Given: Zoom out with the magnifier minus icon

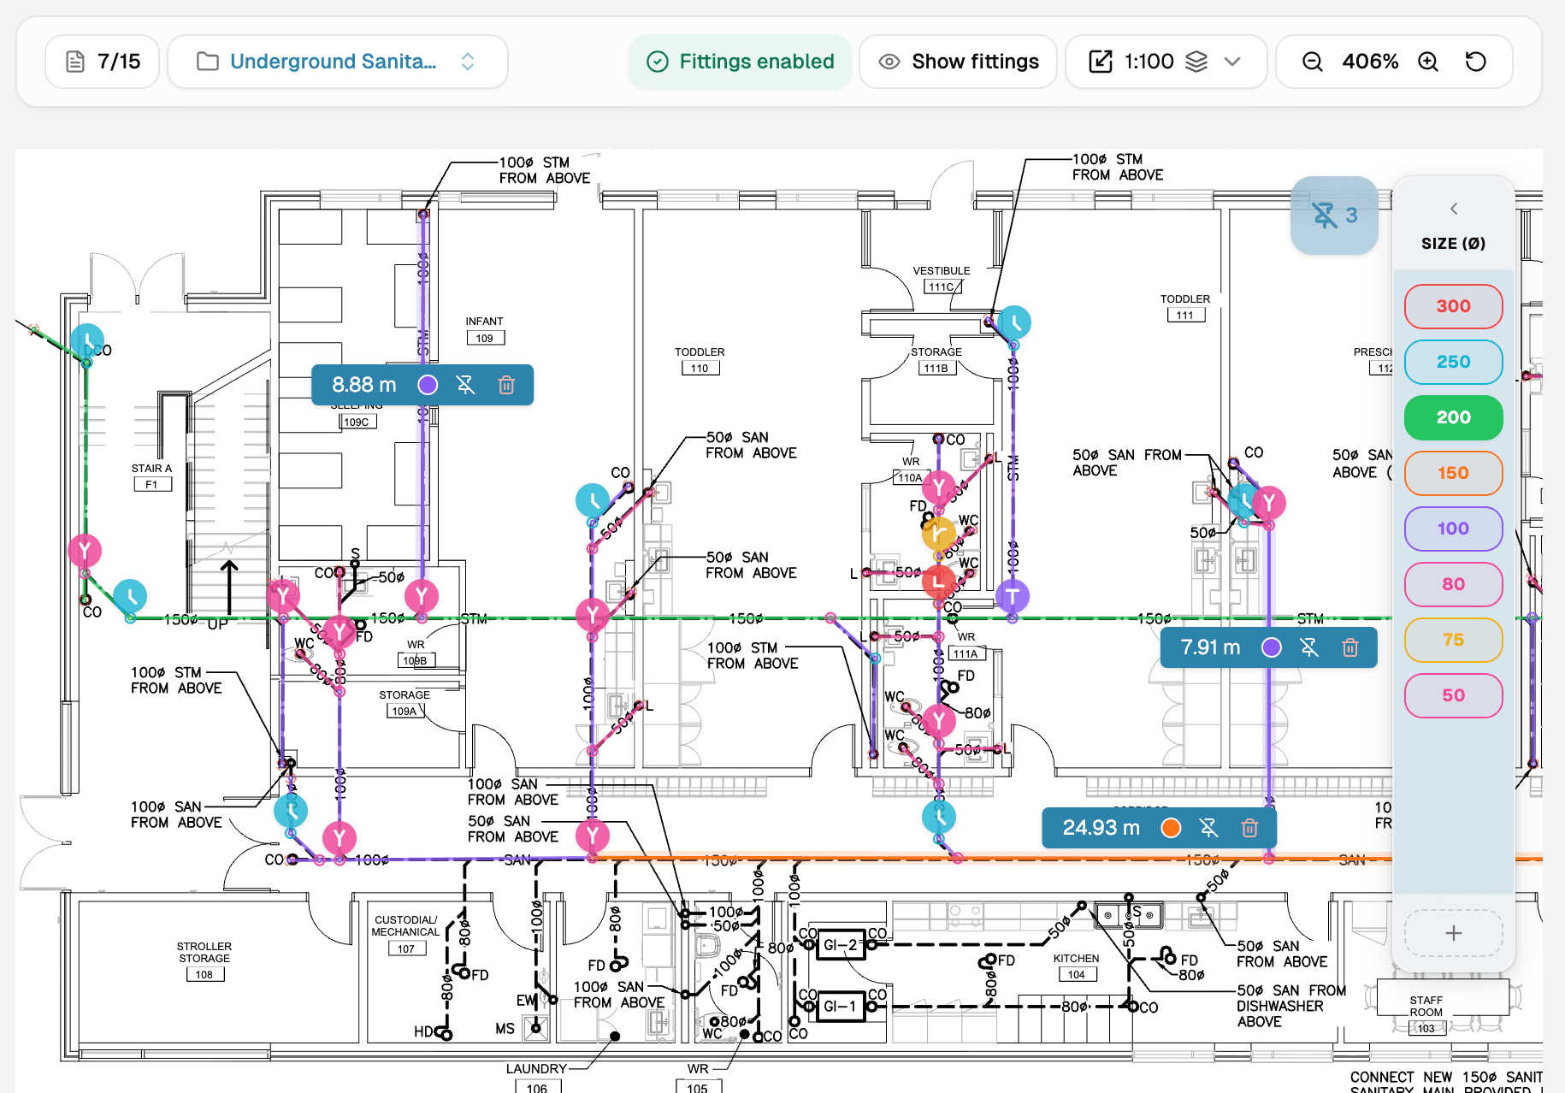Looking at the screenshot, I should [1311, 61].
